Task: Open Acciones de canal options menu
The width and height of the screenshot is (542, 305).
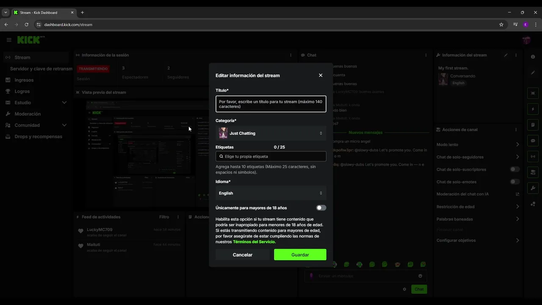Action: pyautogui.click(x=516, y=130)
